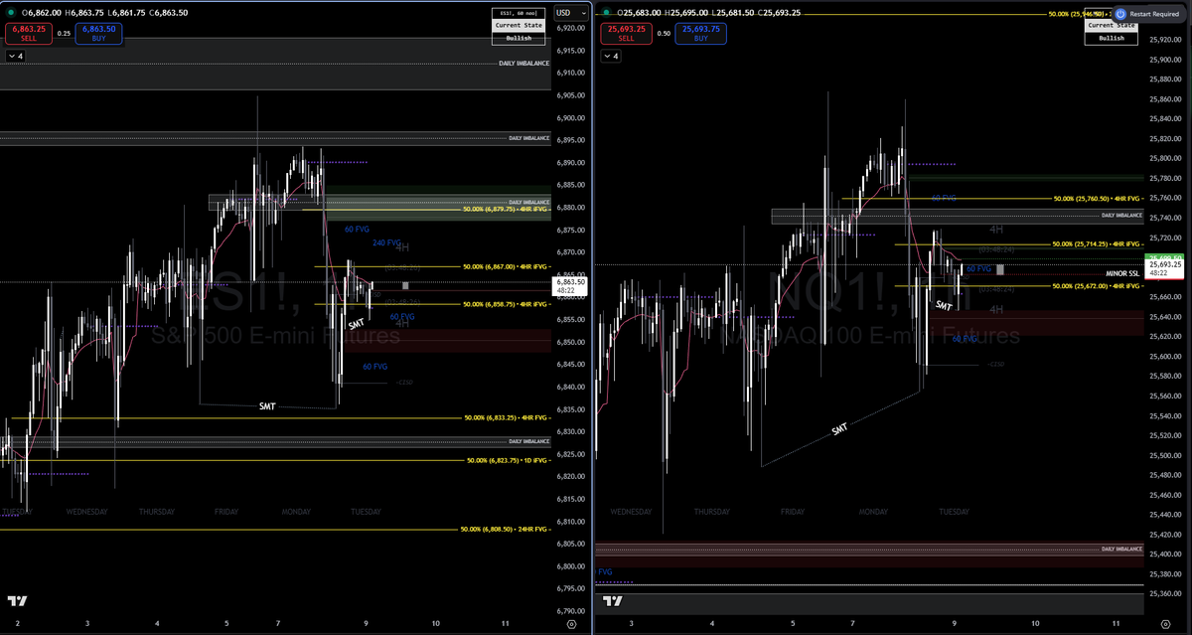Click the 25,693.75 BUY button

(701, 33)
